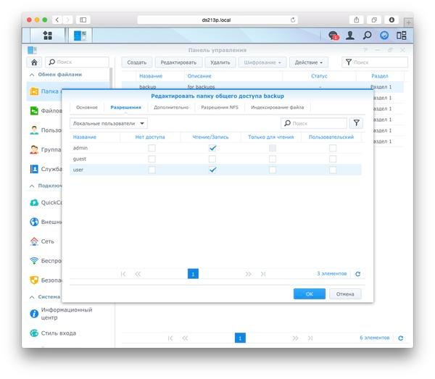
Task: Check Нет доступа for admin
Action: 152,148
